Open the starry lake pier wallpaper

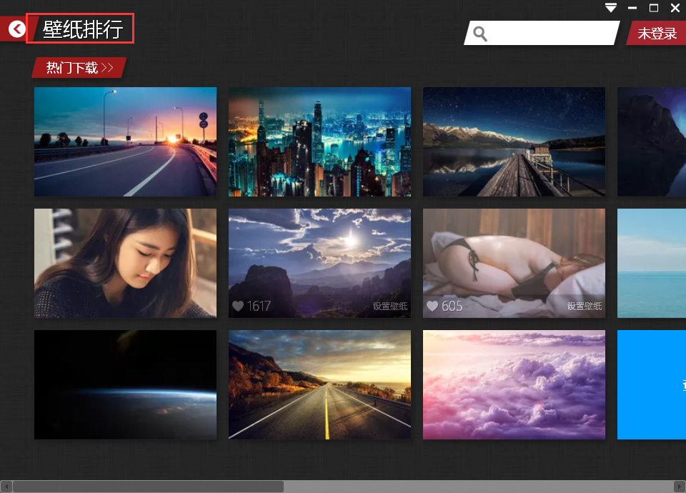(514, 141)
